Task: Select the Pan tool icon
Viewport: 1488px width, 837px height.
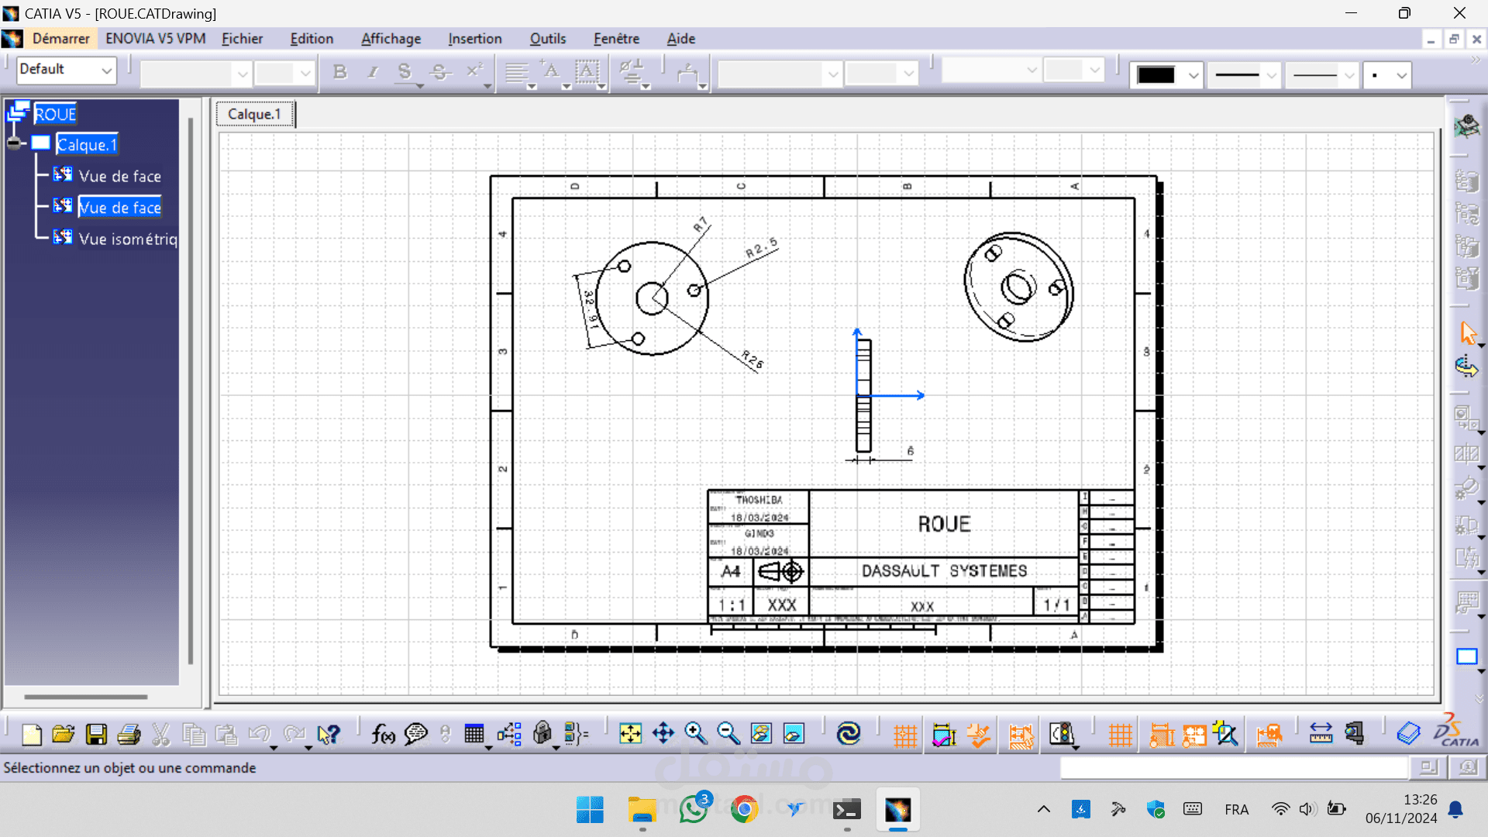Action: pyautogui.click(x=663, y=734)
